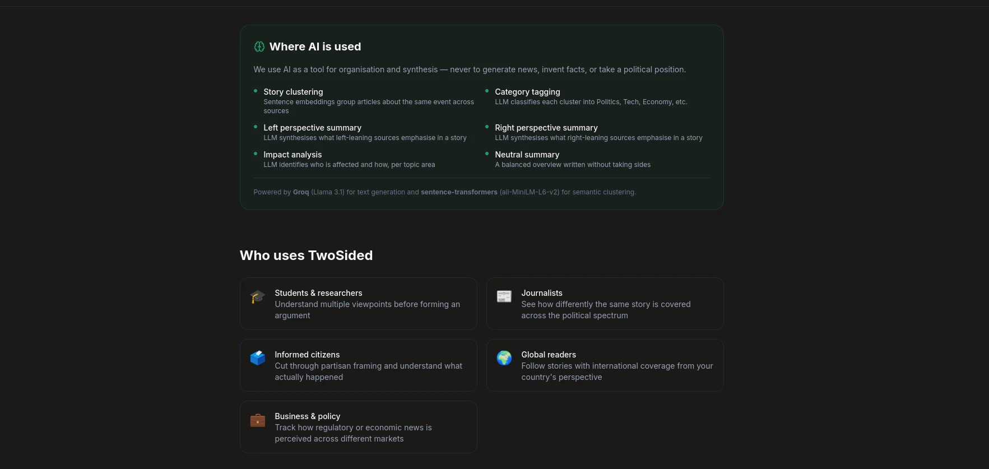Screen dimensions: 989x469
Task: Select the Students & researchers card
Action: point(358,304)
